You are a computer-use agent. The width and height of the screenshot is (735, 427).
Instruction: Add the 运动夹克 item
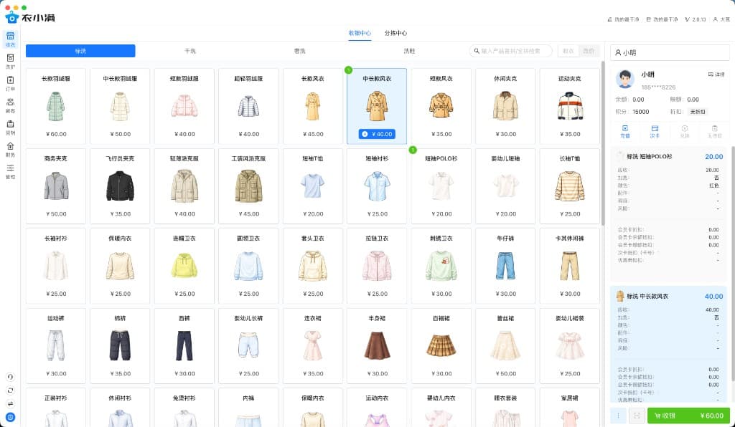point(569,106)
